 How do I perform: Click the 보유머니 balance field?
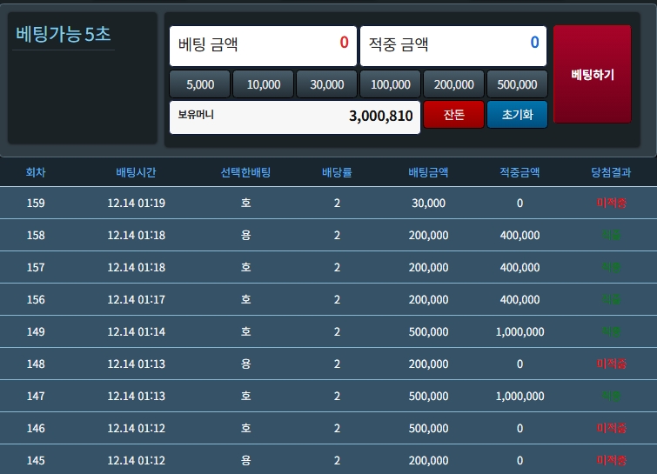pyautogui.click(x=294, y=116)
